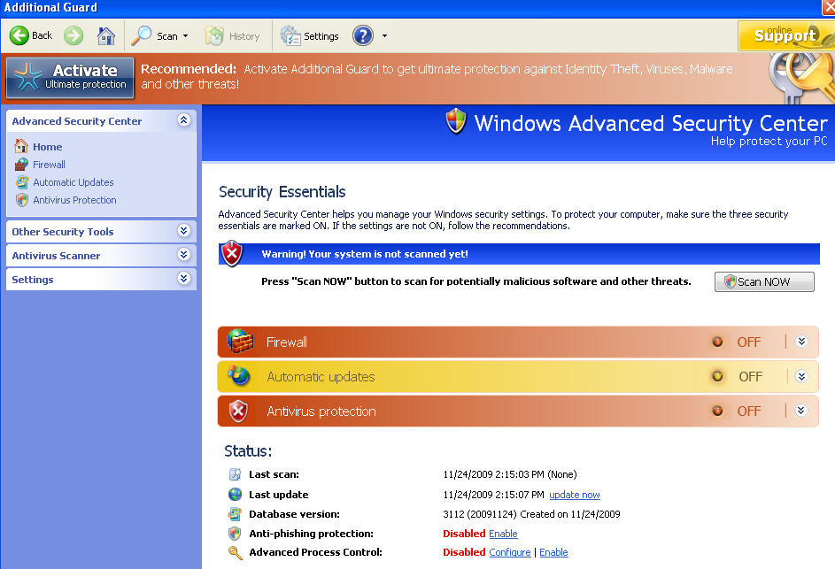This screenshot has height=569, width=835.
Task: Click the online Support button
Action: [786, 35]
